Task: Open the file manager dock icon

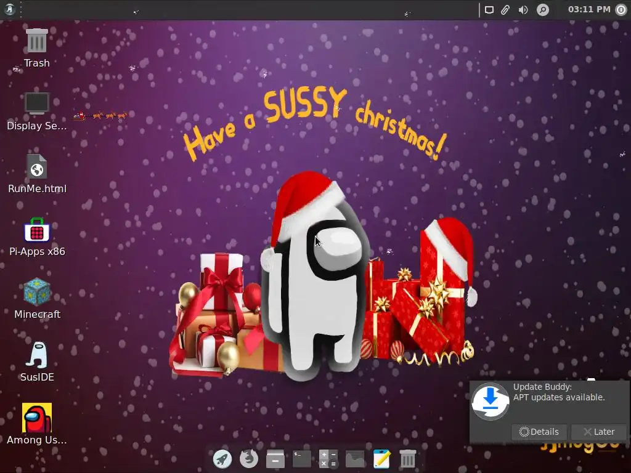Action: 275,459
